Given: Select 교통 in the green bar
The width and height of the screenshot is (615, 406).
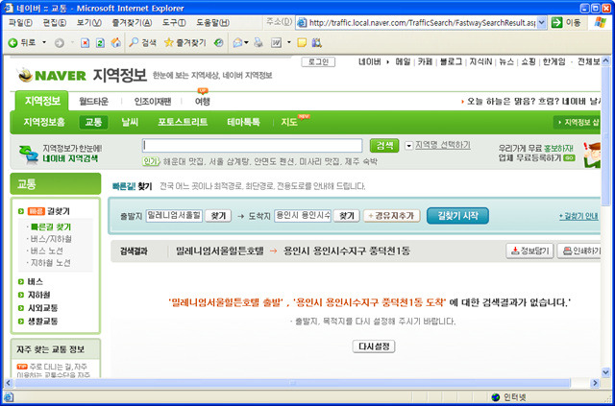Looking at the screenshot, I should pos(93,122).
